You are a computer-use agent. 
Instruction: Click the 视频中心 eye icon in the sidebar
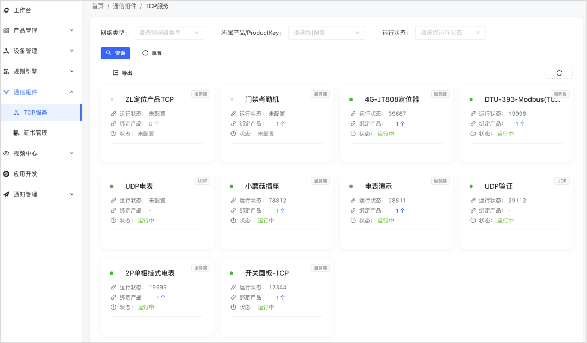[7, 153]
